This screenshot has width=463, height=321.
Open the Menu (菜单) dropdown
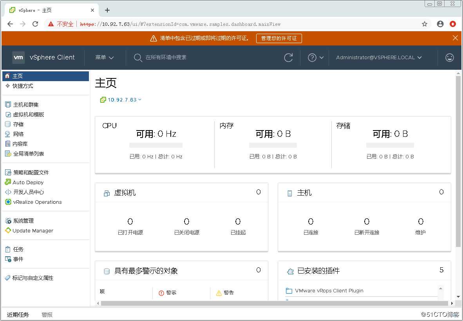click(105, 57)
